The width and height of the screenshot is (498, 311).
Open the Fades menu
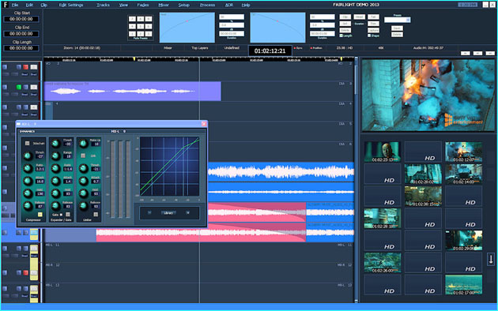click(143, 5)
